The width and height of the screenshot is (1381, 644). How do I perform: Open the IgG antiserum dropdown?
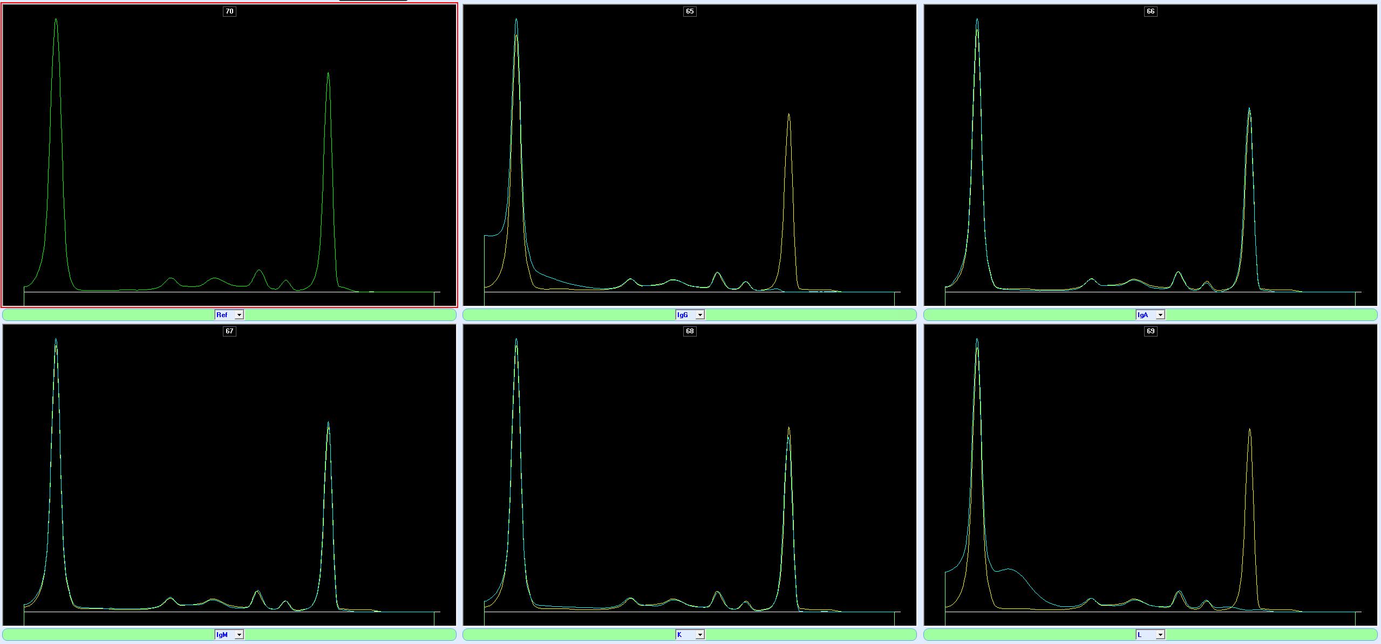coord(699,315)
